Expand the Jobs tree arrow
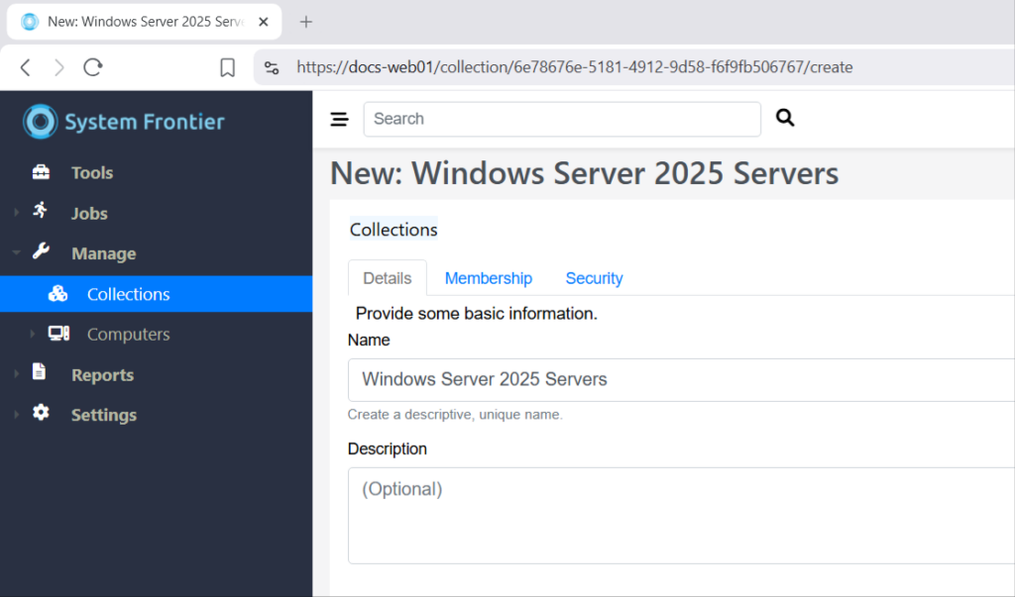The image size is (1015, 597). point(16,213)
